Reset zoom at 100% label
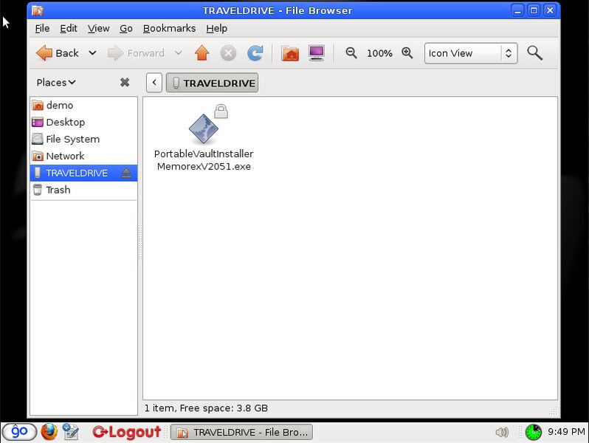This screenshot has height=443, width=589. 379,53
